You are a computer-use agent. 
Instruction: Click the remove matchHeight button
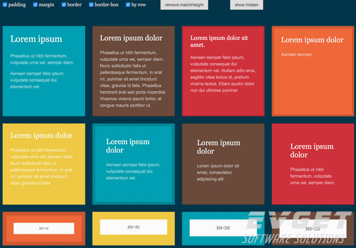(x=184, y=5)
